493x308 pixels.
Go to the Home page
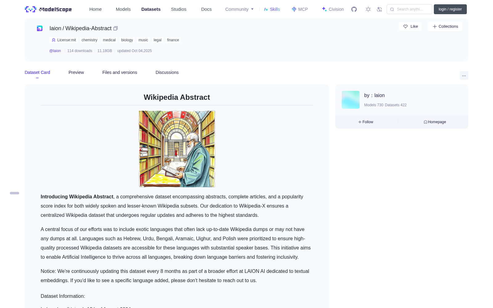pyautogui.click(x=96, y=9)
